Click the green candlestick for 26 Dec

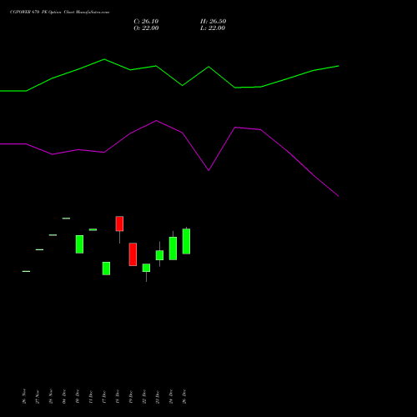tap(186, 241)
